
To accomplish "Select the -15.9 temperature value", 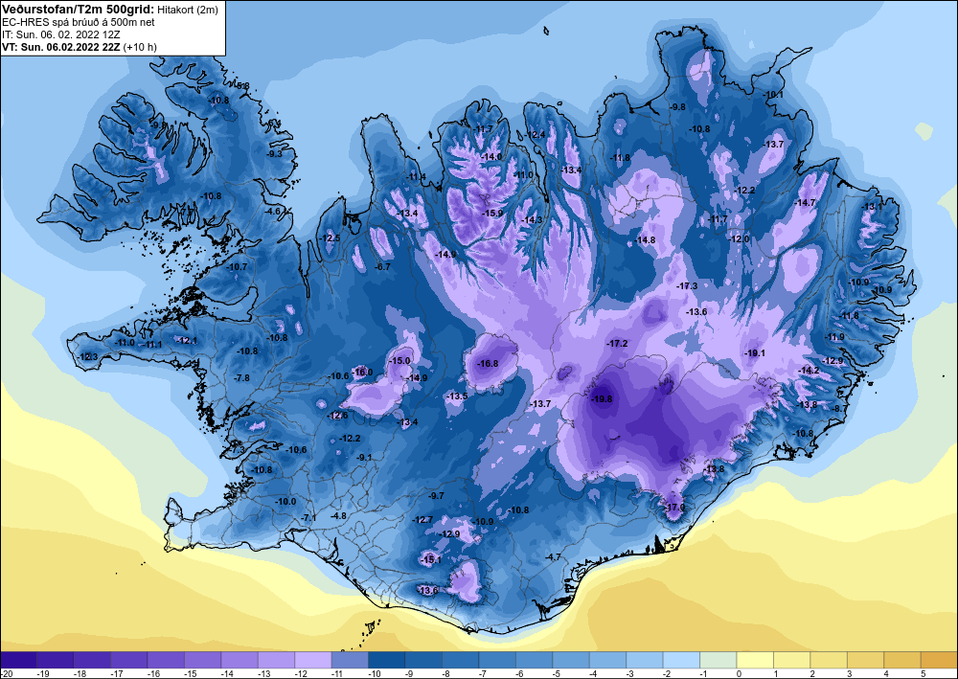I will tap(492, 214).
